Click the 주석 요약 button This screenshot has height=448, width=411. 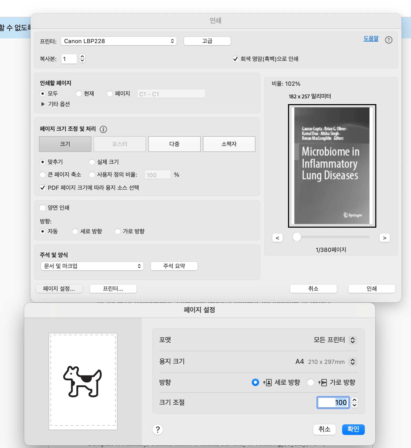coord(174,266)
